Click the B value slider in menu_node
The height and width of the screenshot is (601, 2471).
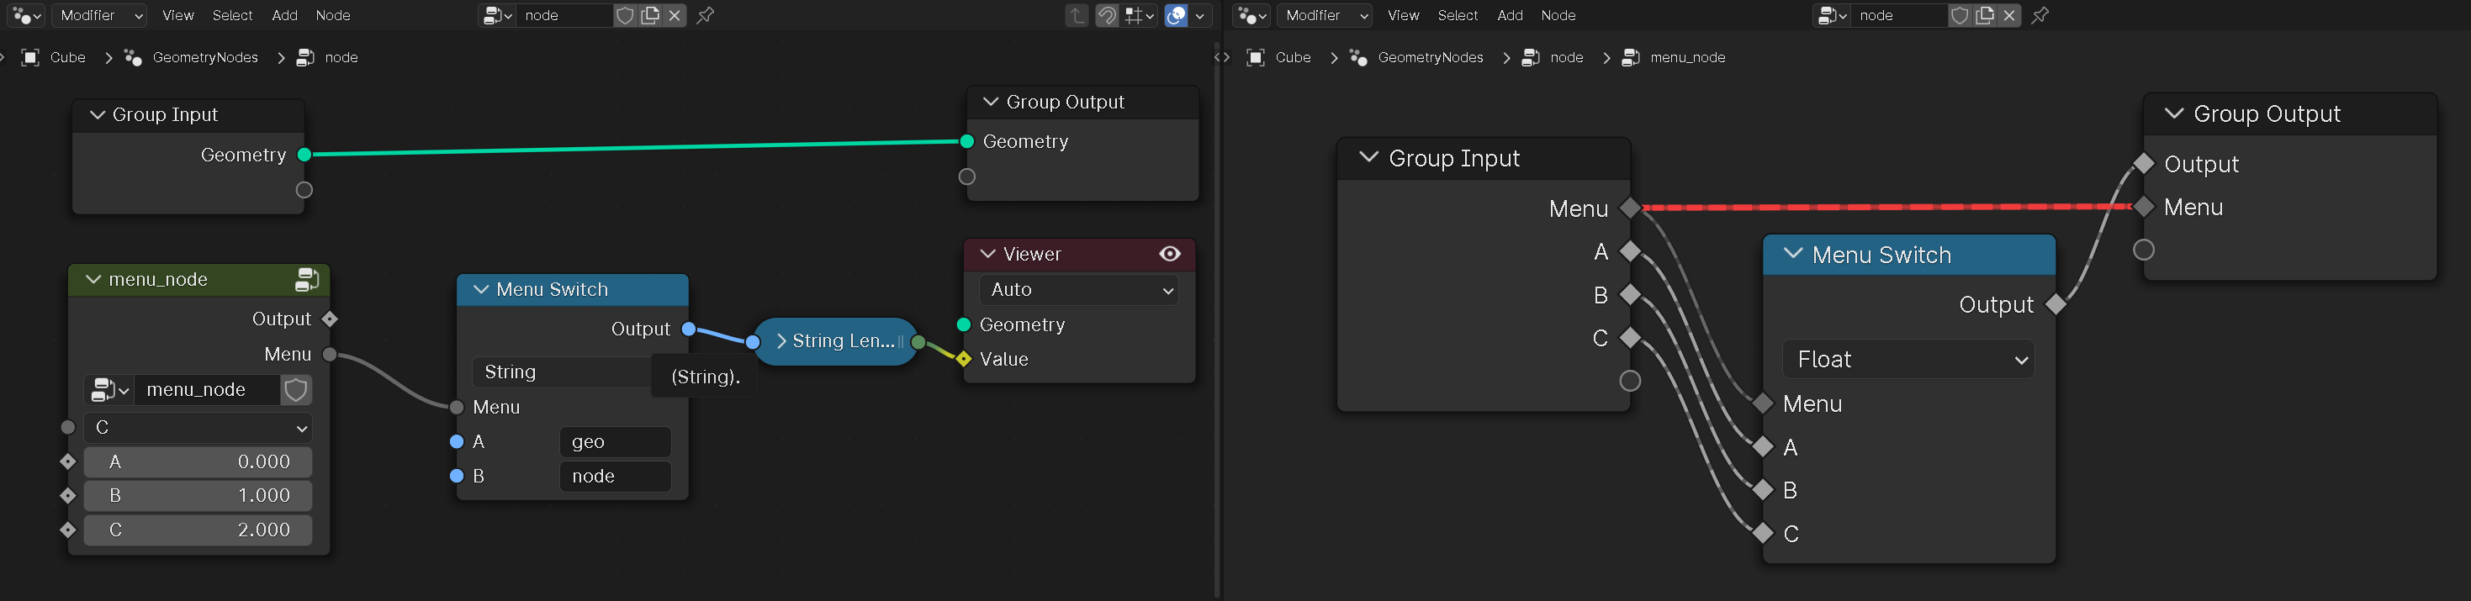(198, 496)
